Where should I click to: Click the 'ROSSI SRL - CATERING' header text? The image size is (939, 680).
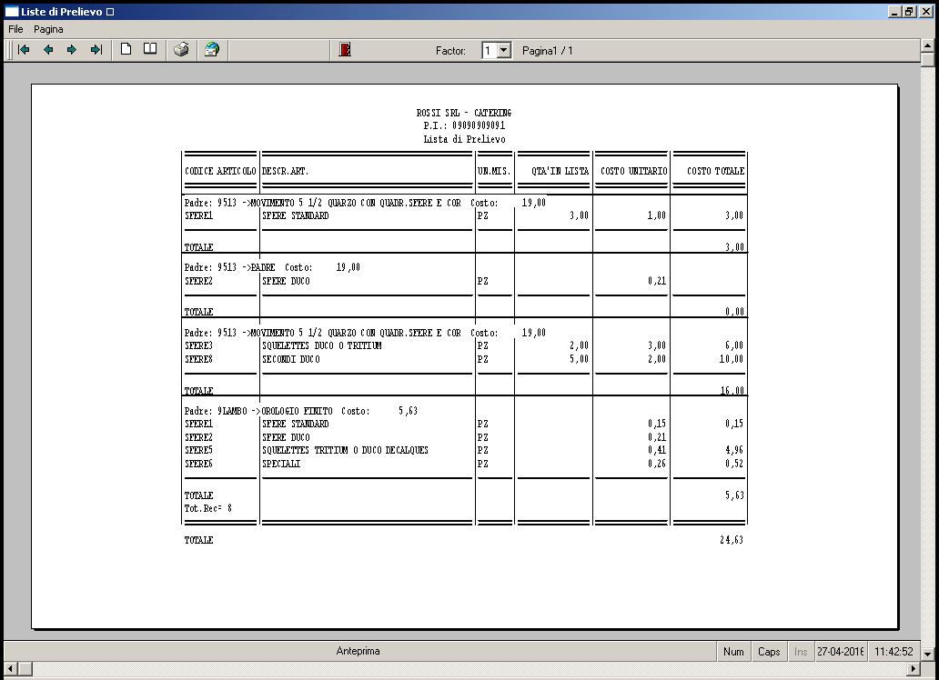[x=464, y=113]
